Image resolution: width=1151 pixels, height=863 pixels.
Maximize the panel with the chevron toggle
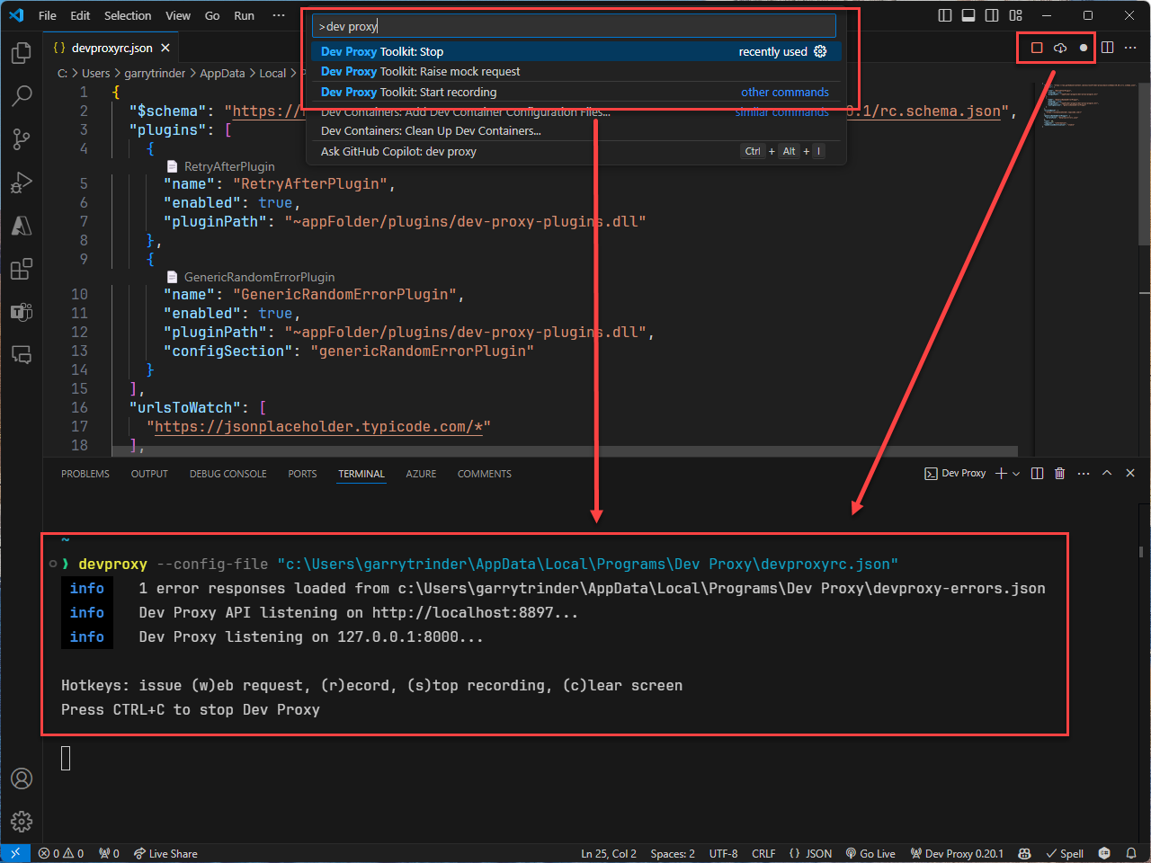coord(1107,473)
